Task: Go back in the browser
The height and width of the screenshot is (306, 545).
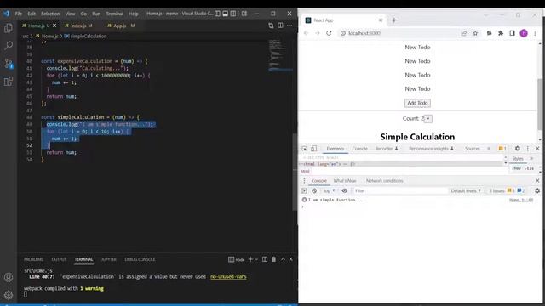Action: [x=307, y=33]
